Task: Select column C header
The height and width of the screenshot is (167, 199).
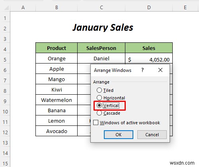Action: (x=101, y=8)
